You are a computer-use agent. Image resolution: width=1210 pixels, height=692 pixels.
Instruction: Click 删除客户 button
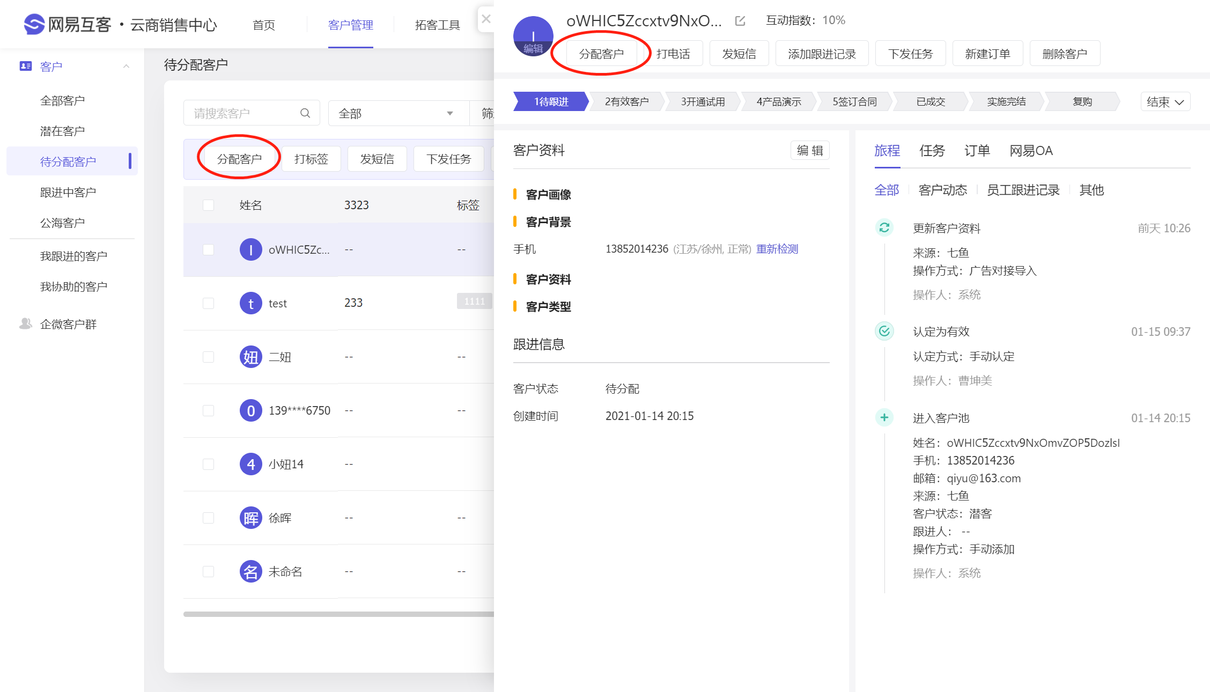(x=1065, y=54)
